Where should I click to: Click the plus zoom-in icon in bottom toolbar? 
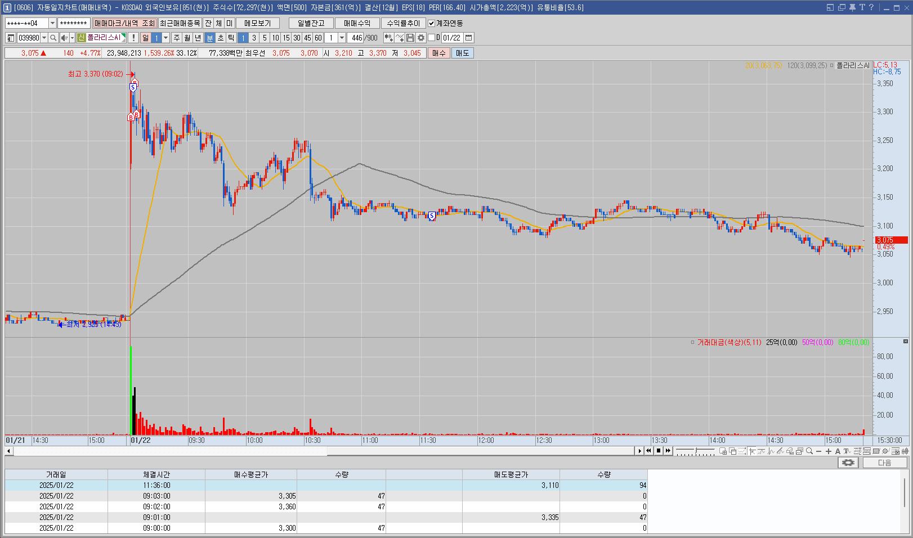828,451
